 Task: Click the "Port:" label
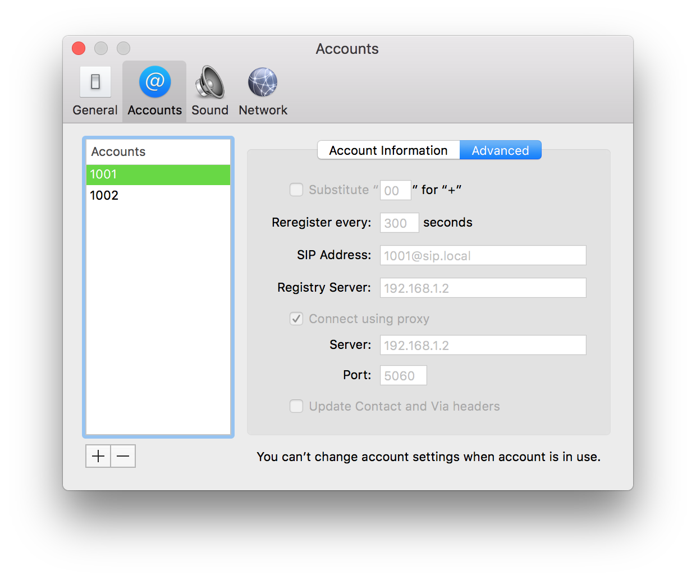[357, 375]
